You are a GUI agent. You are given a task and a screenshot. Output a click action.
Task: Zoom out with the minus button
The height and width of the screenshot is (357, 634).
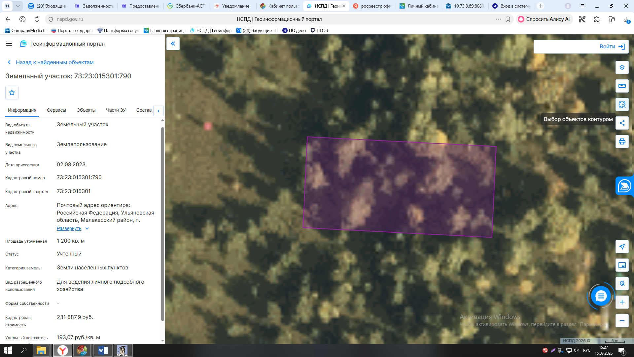click(x=622, y=321)
